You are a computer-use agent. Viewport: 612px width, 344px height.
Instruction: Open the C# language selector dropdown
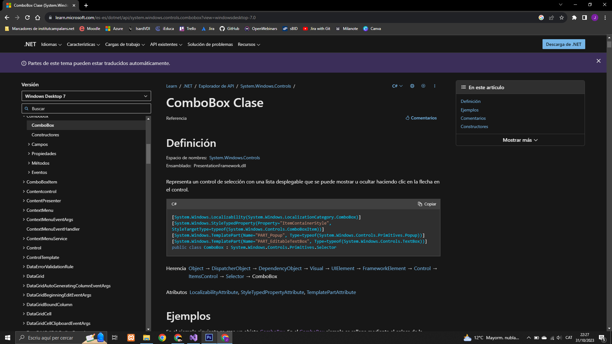coord(397,86)
